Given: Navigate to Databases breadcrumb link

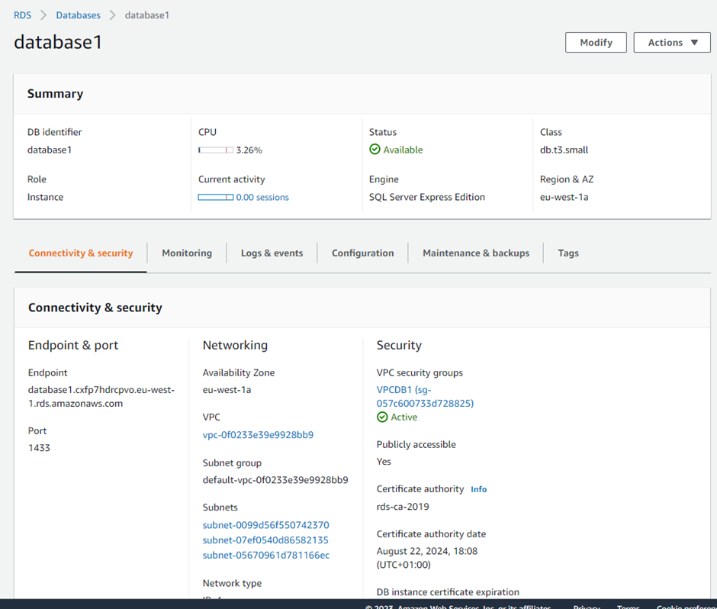Looking at the screenshot, I should pyautogui.click(x=78, y=15).
